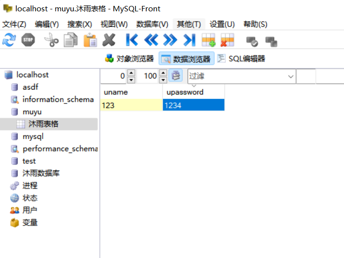Select the muyu database
Viewport: 344px width, 258px height.
[x=32, y=112]
